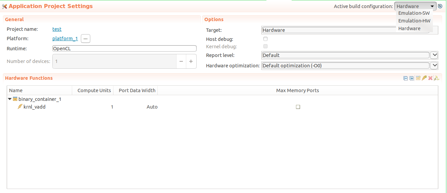This screenshot has width=447, height=193.
Task: Click the add binary container icon
Action: coord(418,78)
